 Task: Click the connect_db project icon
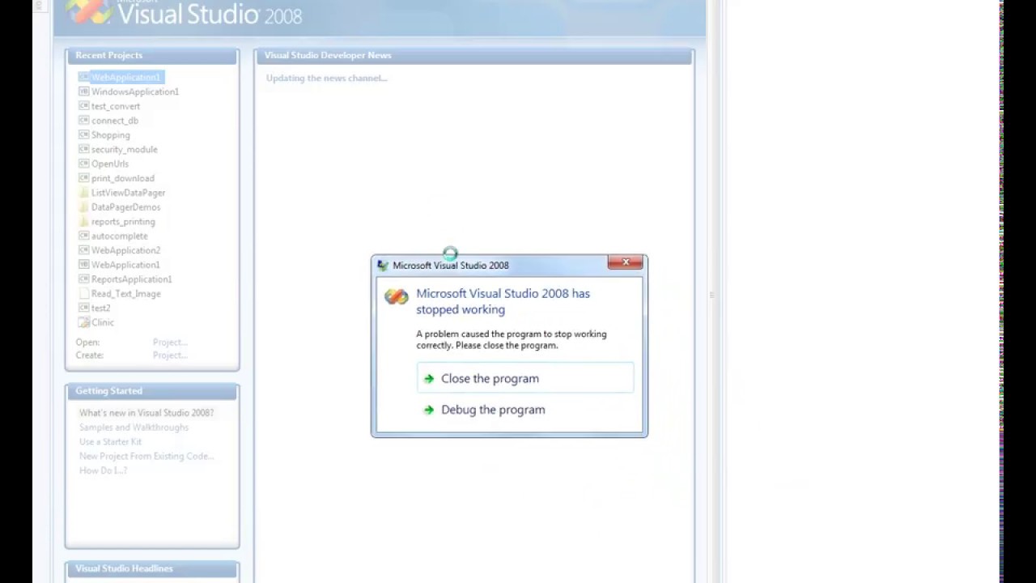coord(83,121)
